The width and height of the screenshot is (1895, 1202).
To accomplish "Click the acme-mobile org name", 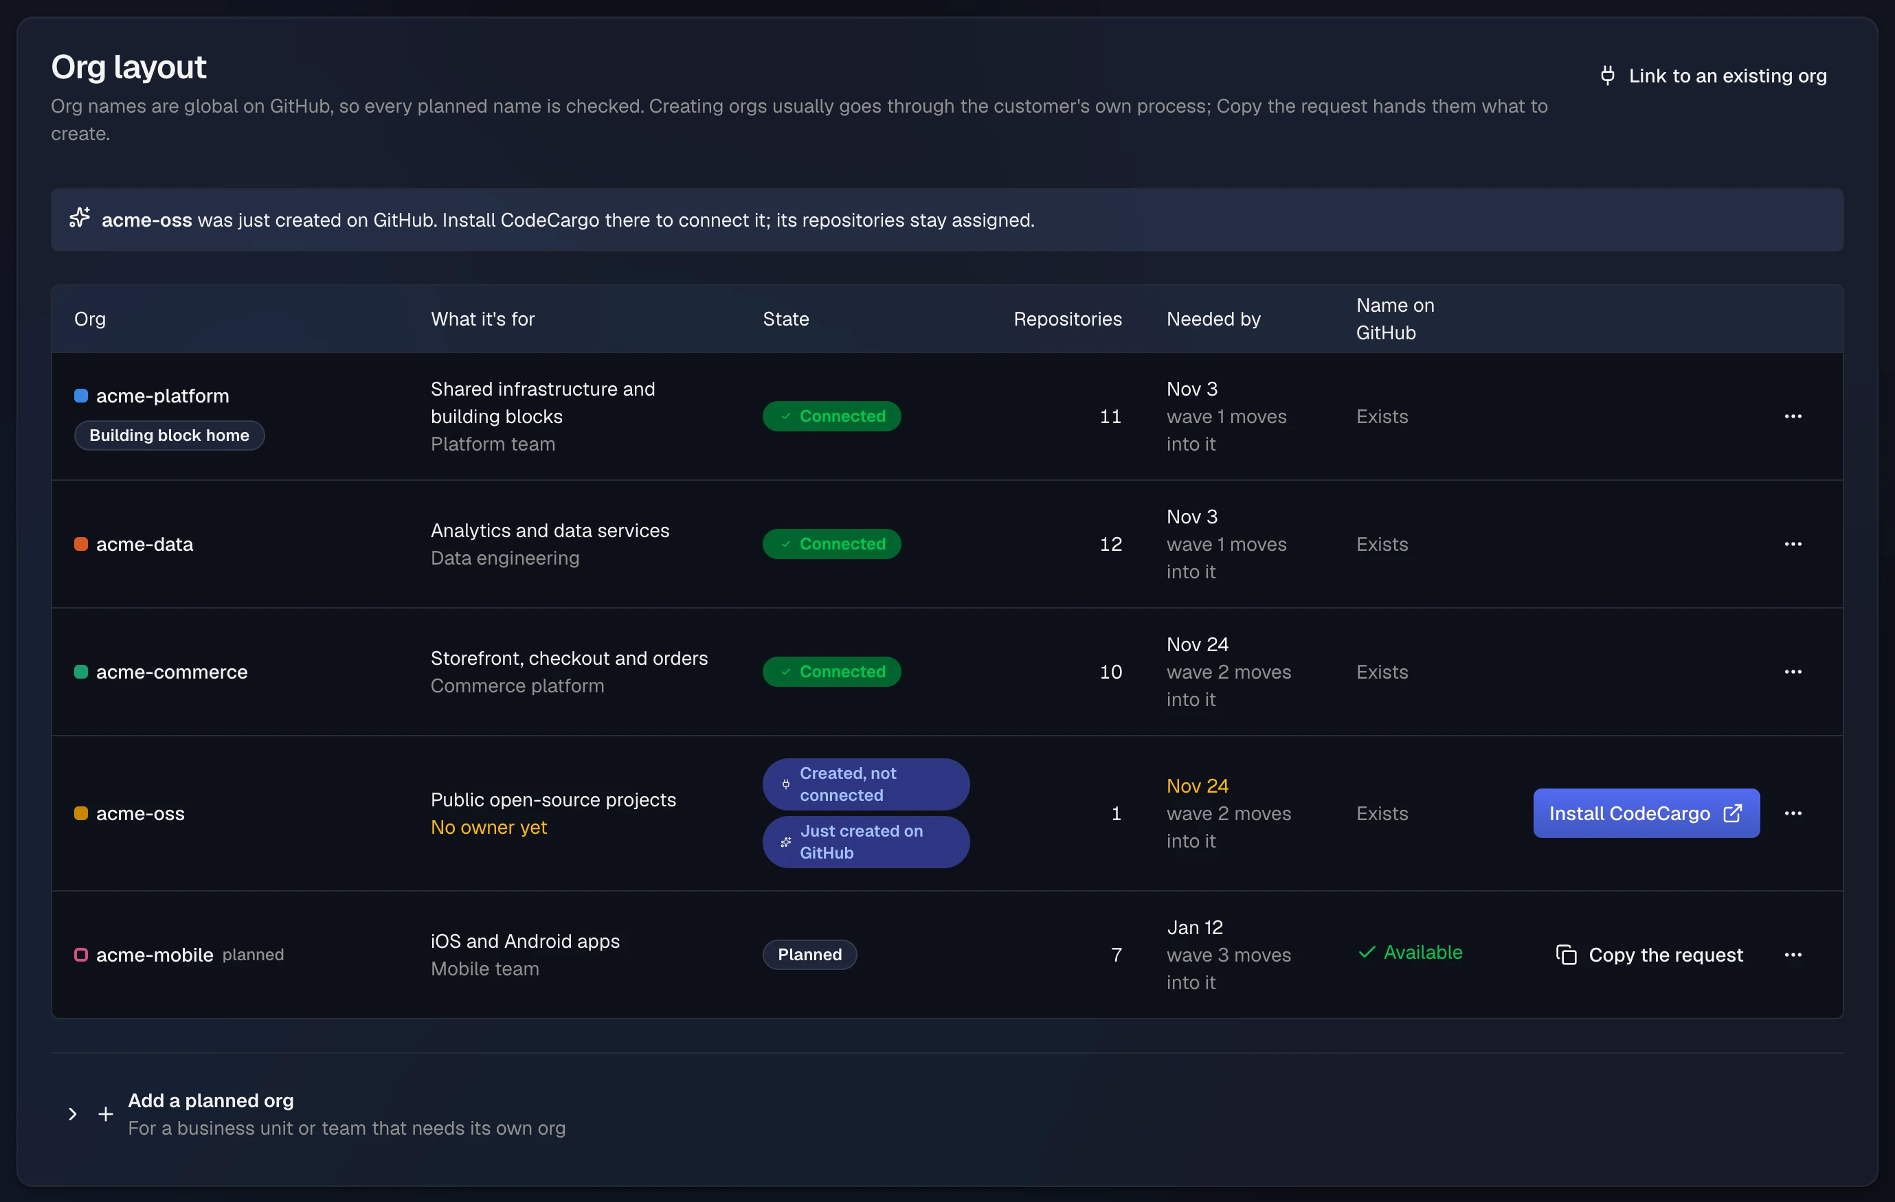I will (154, 955).
